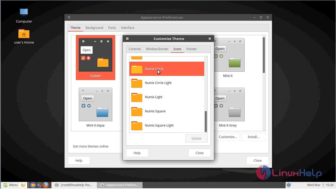Image resolution: width=336 pixels, height=189 pixels.
Task: Select the Numix Square folder icon
Action: pyautogui.click(x=136, y=111)
